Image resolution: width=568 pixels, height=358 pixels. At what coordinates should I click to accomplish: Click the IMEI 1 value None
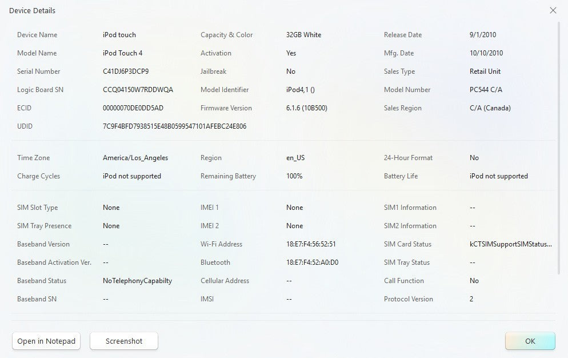coord(294,208)
